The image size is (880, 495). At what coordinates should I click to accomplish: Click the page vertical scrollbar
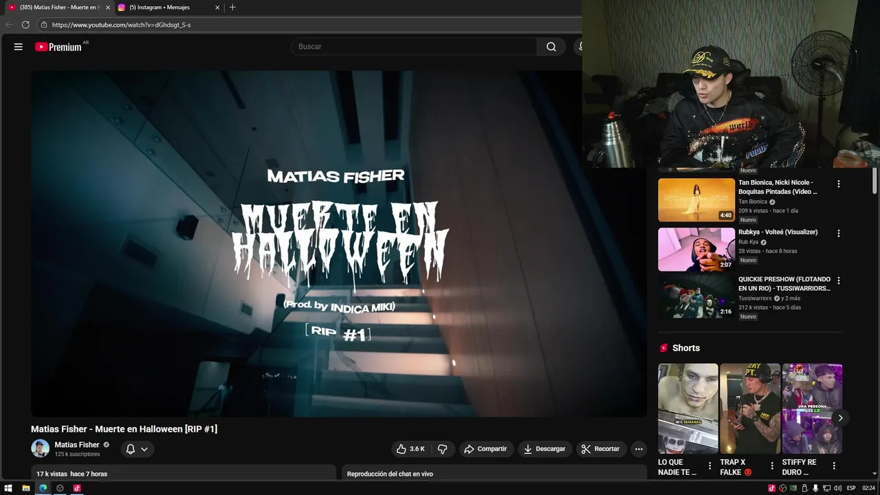pyautogui.click(x=874, y=181)
